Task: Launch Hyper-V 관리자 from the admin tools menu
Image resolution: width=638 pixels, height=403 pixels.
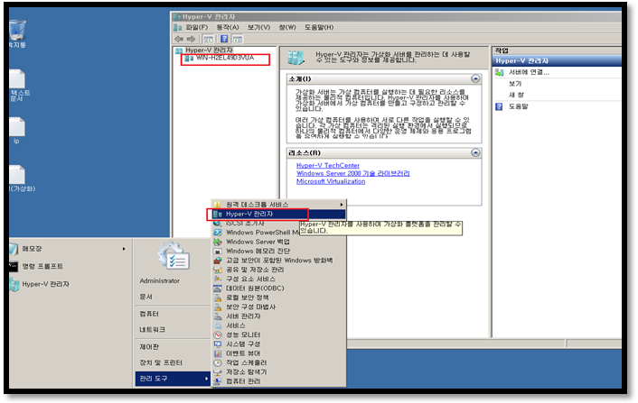Action: tap(278, 214)
